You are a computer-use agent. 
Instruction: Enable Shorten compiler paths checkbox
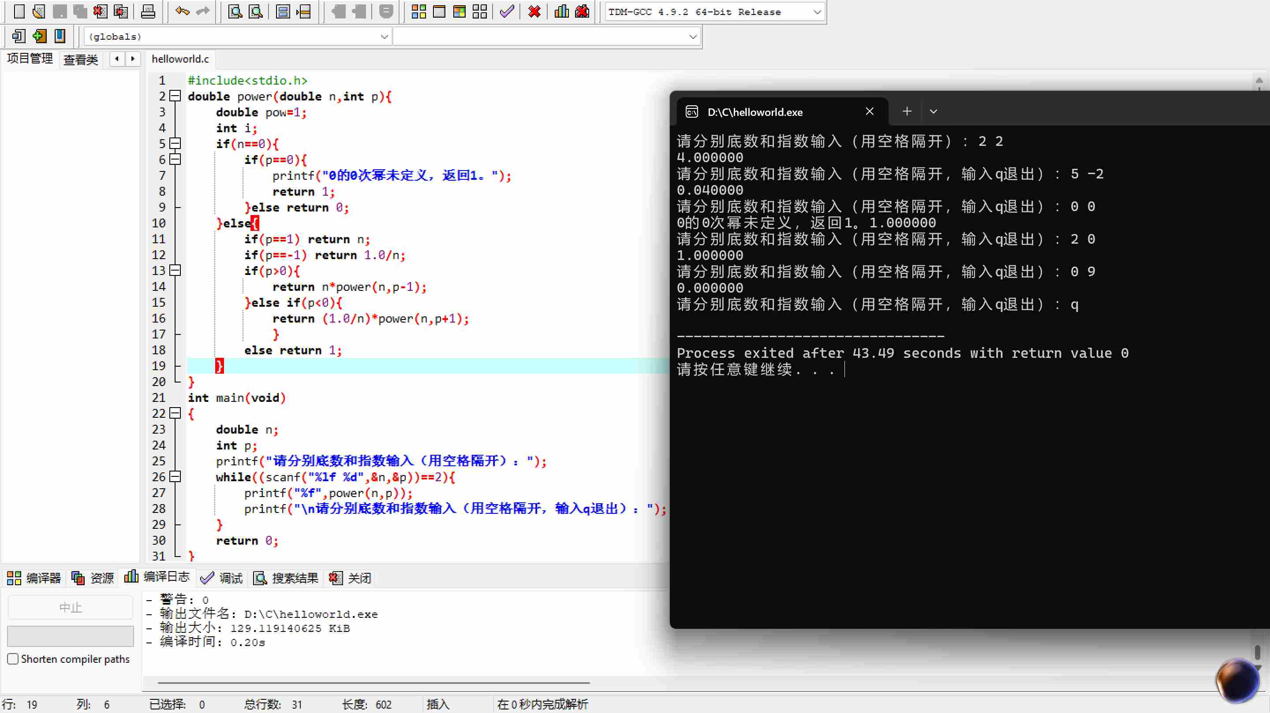[x=13, y=659]
